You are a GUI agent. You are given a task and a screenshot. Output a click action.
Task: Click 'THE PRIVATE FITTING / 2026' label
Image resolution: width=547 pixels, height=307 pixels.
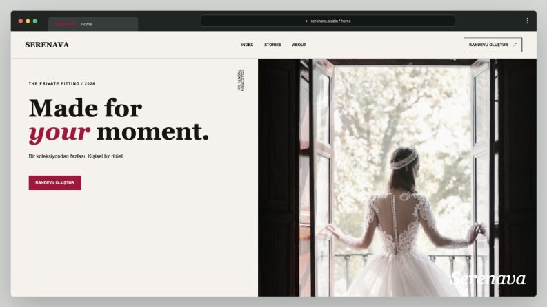(x=62, y=83)
